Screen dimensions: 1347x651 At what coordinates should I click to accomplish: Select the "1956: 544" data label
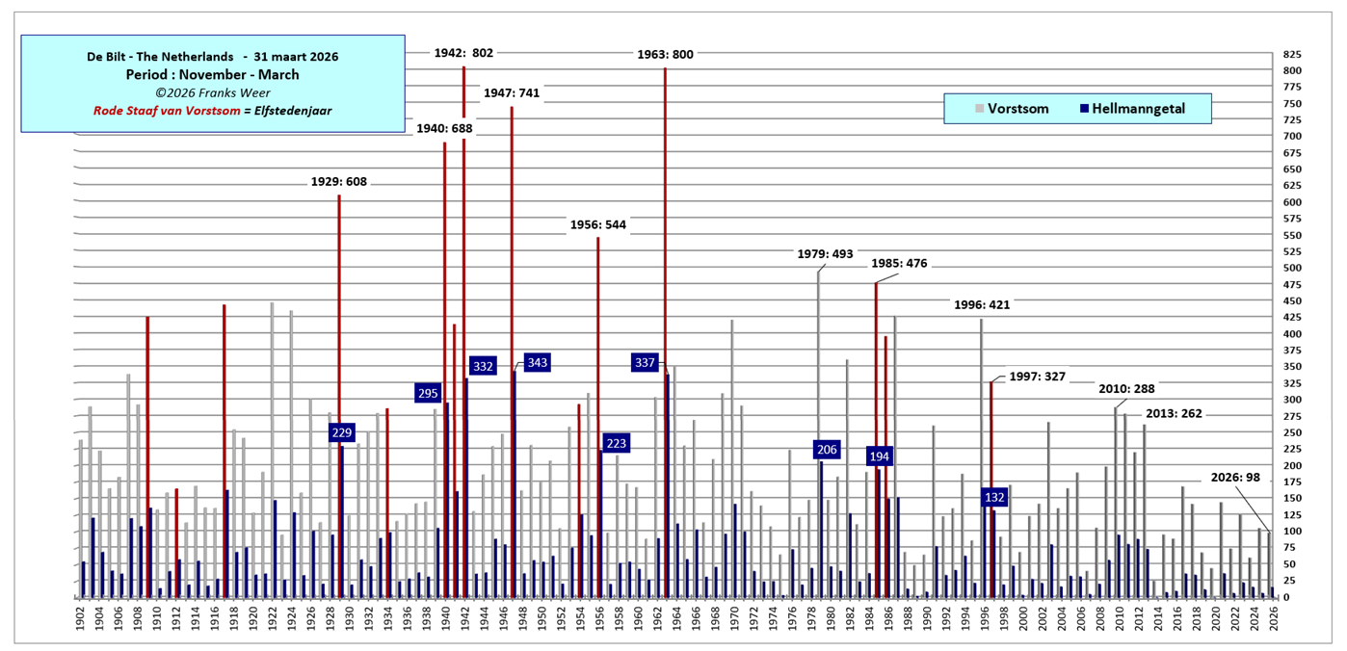tap(597, 224)
